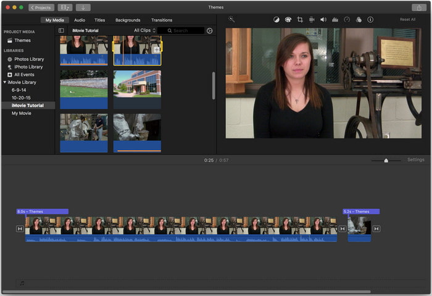Open timeline Settings
Screen dimensions: 432x296
(416, 159)
